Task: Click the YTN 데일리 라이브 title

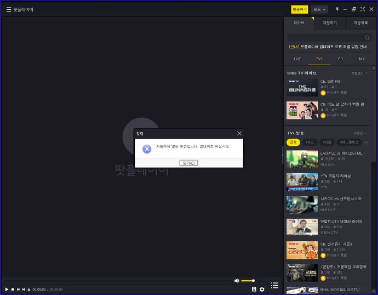Action: [335, 176]
